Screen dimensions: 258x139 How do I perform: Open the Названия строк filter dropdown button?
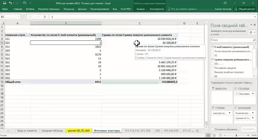(x=28, y=35)
